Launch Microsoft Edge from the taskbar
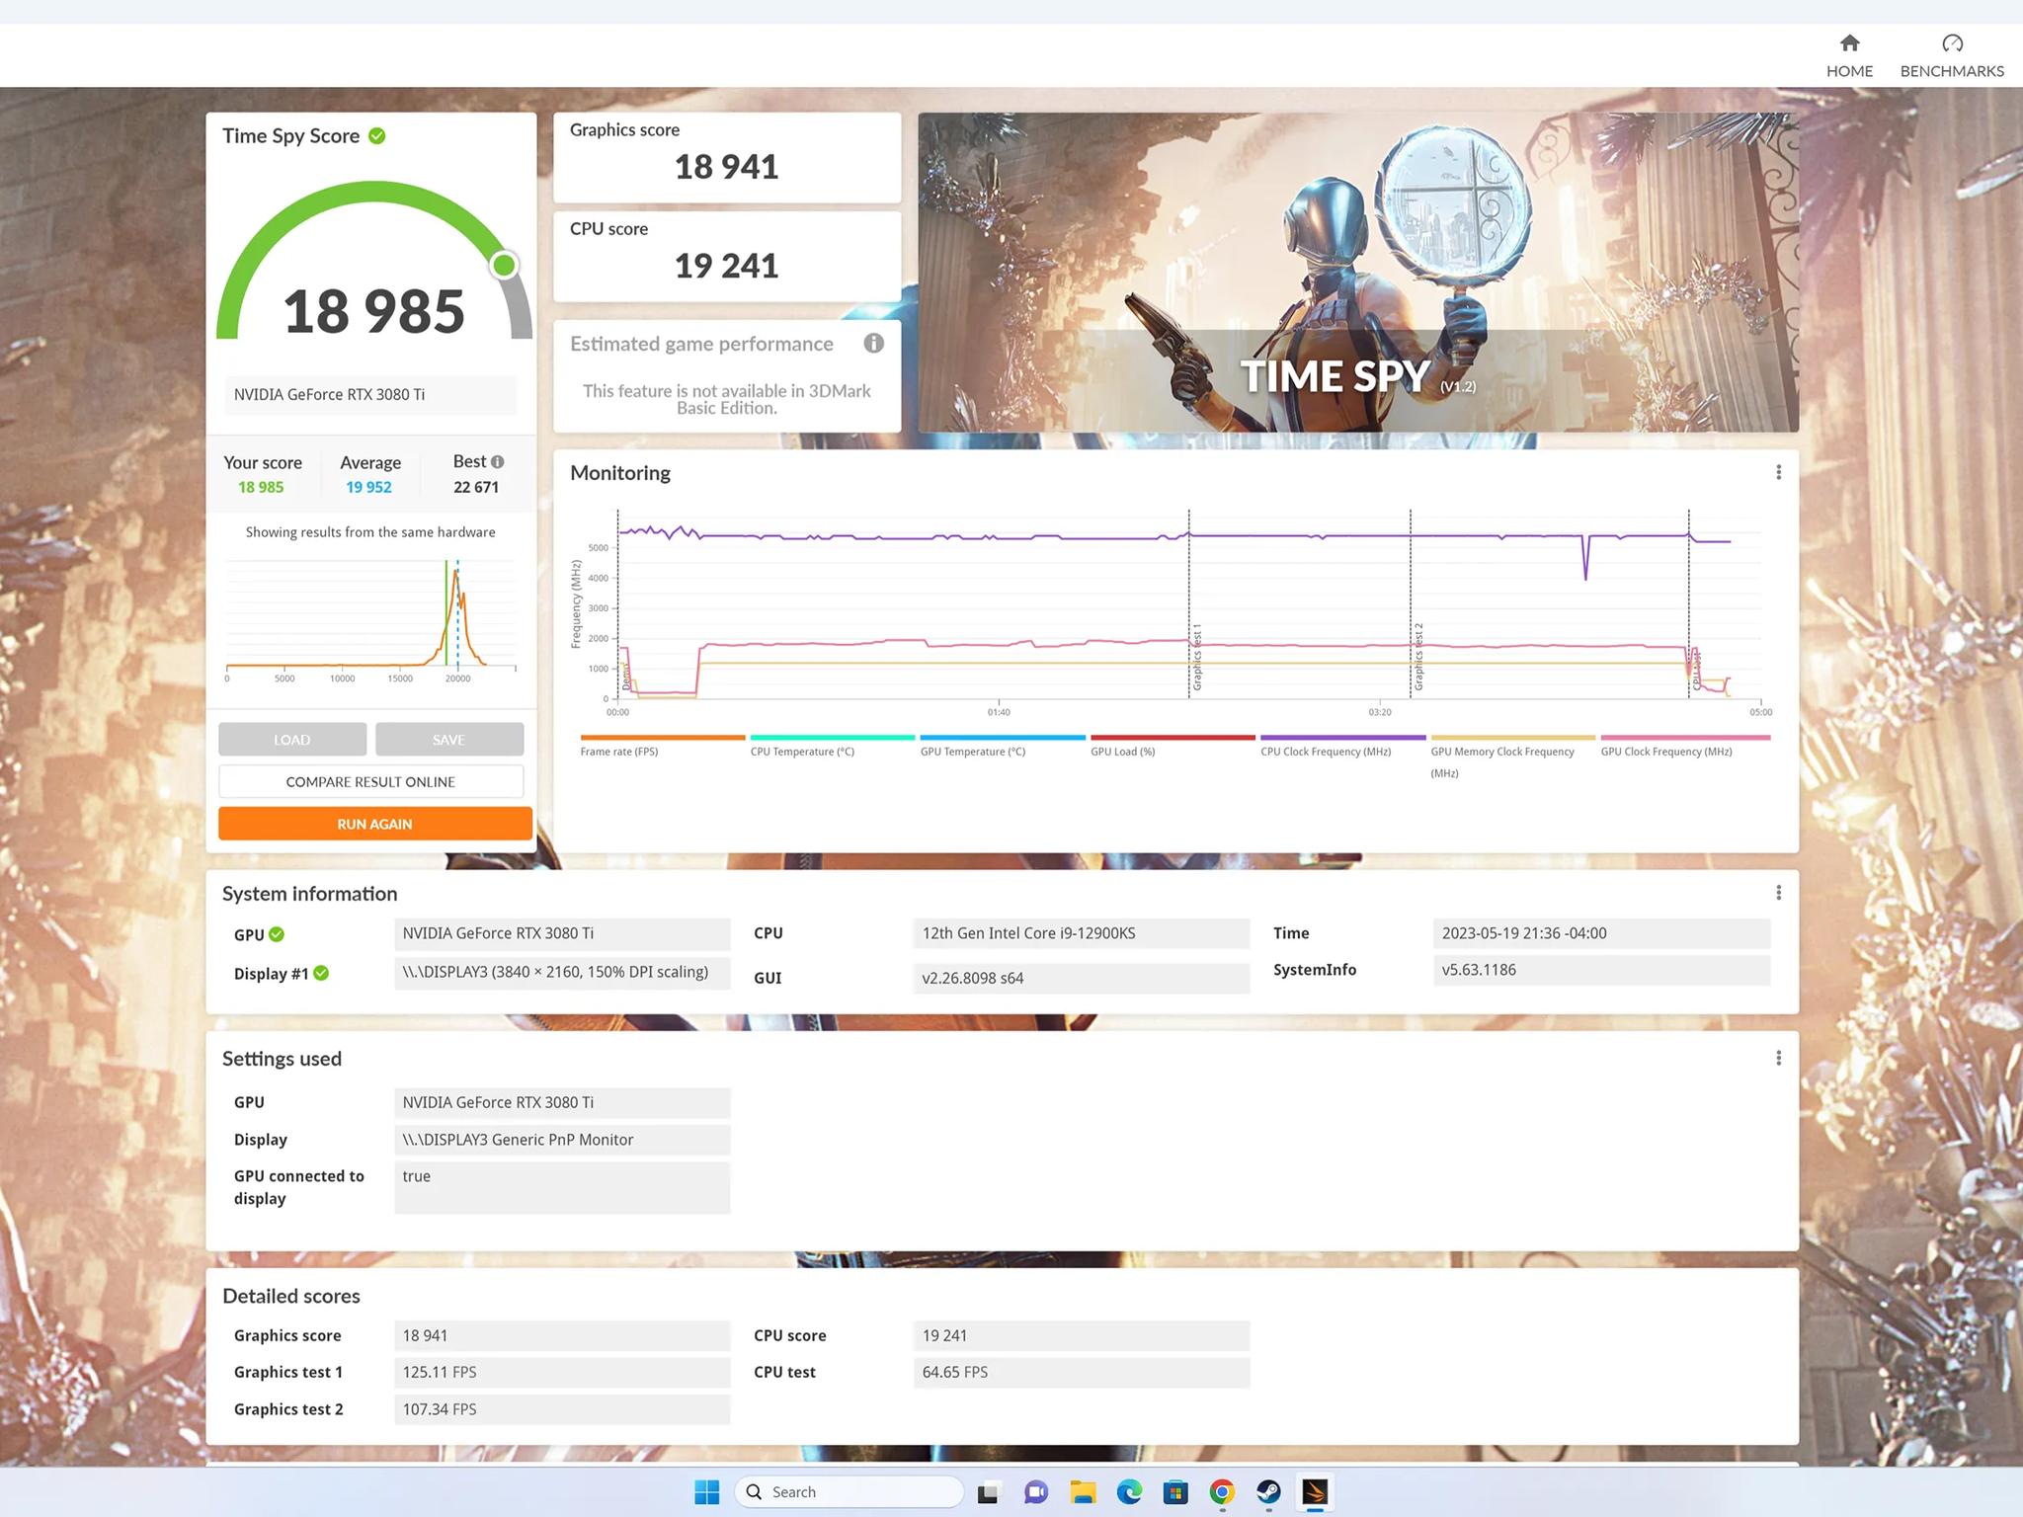Viewport: 2023px width, 1517px height. (1129, 1491)
